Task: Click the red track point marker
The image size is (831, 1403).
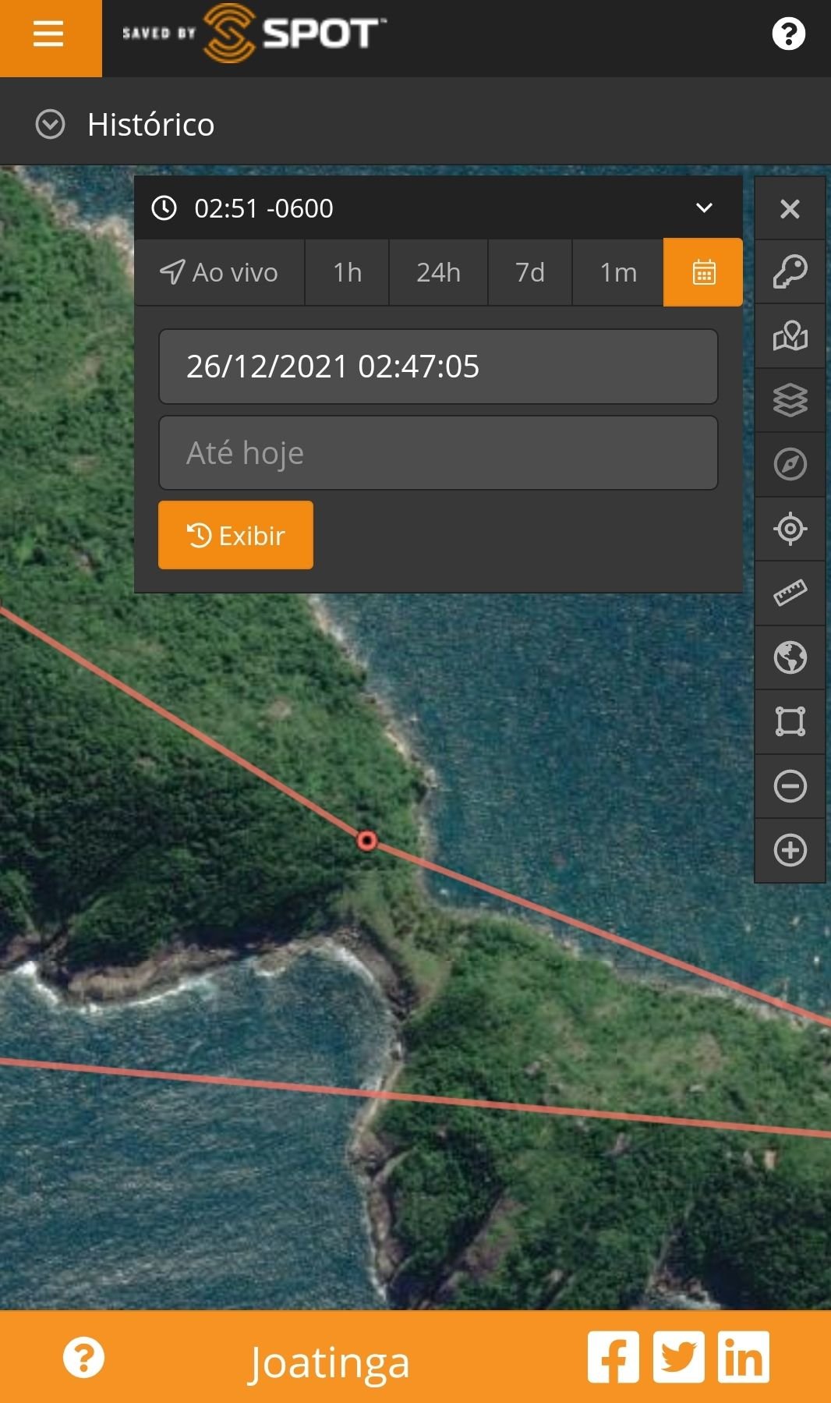Action: [x=367, y=841]
